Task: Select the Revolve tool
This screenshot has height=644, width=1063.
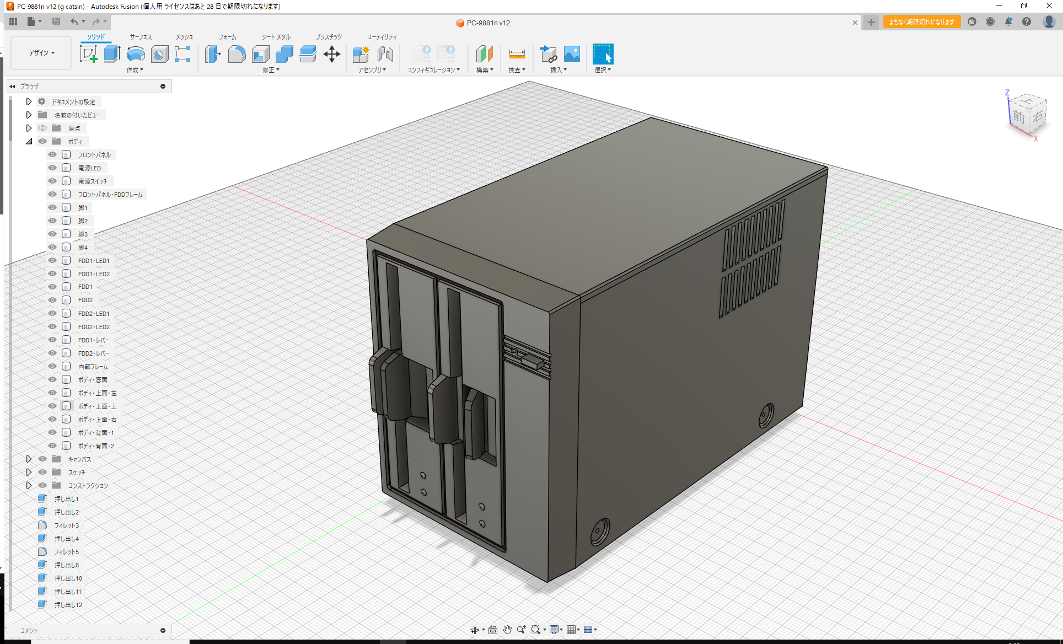Action: (x=136, y=54)
